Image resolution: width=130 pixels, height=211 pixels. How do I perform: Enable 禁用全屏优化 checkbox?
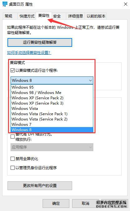(12, 159)
